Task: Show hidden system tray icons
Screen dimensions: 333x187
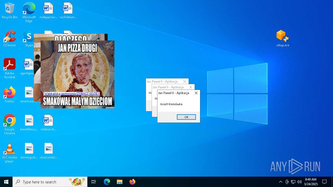Action: click(280, 182)
